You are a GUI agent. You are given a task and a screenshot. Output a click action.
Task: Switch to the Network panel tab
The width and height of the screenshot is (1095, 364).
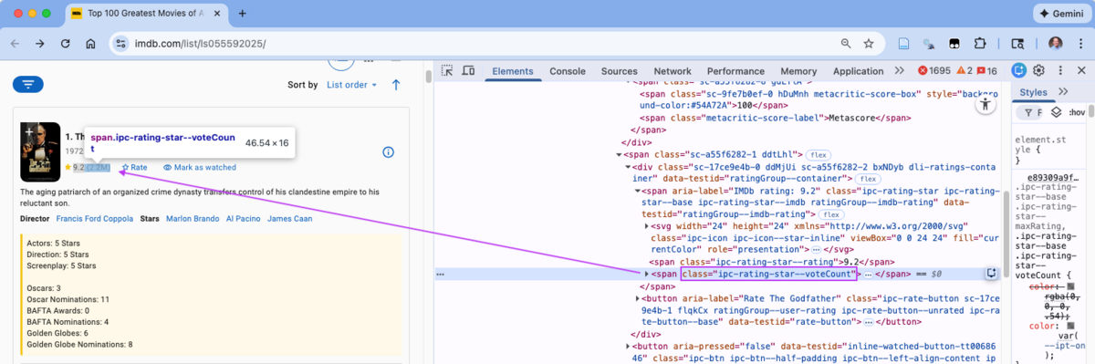[x=673, y=71]
